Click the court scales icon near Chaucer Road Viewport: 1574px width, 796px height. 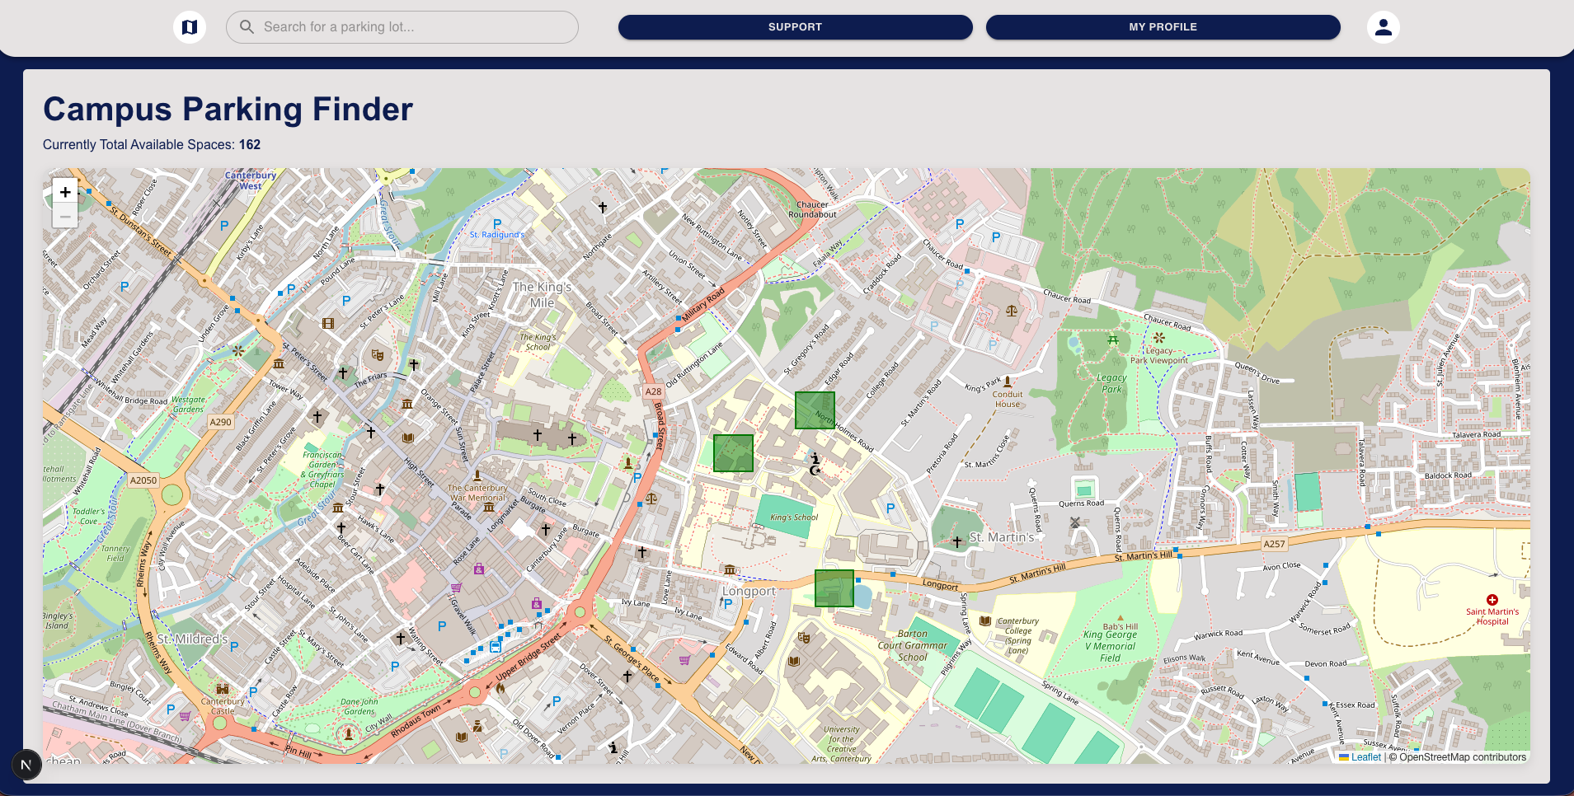tap(1012, 311)
